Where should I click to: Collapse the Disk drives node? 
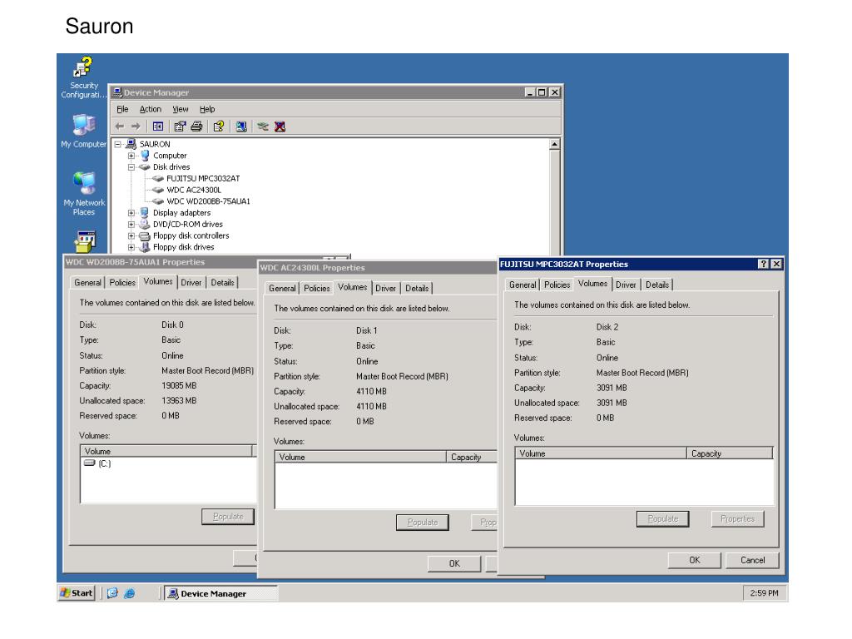point(131,166)
